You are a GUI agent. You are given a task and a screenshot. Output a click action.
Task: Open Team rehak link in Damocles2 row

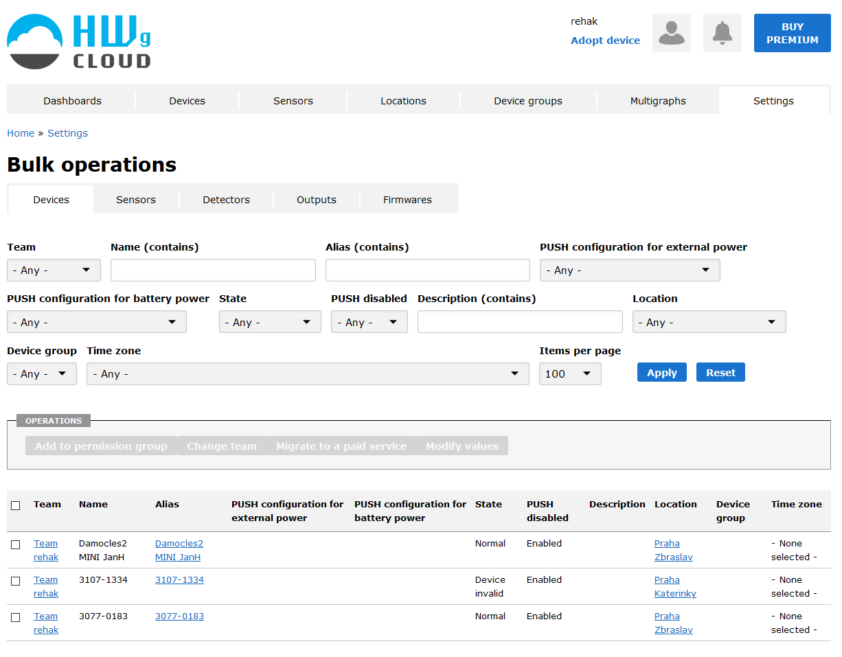coord(46,551)
